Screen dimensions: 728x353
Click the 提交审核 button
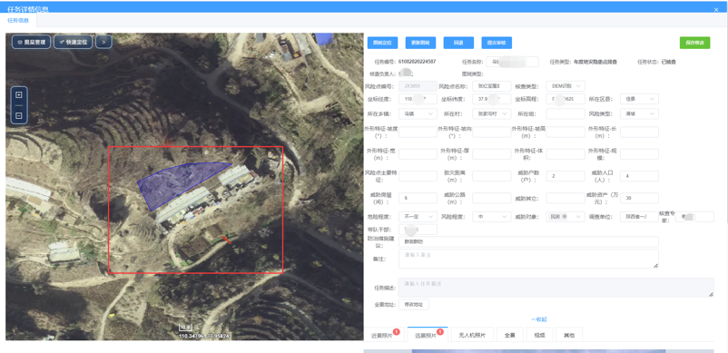[497, 43]
